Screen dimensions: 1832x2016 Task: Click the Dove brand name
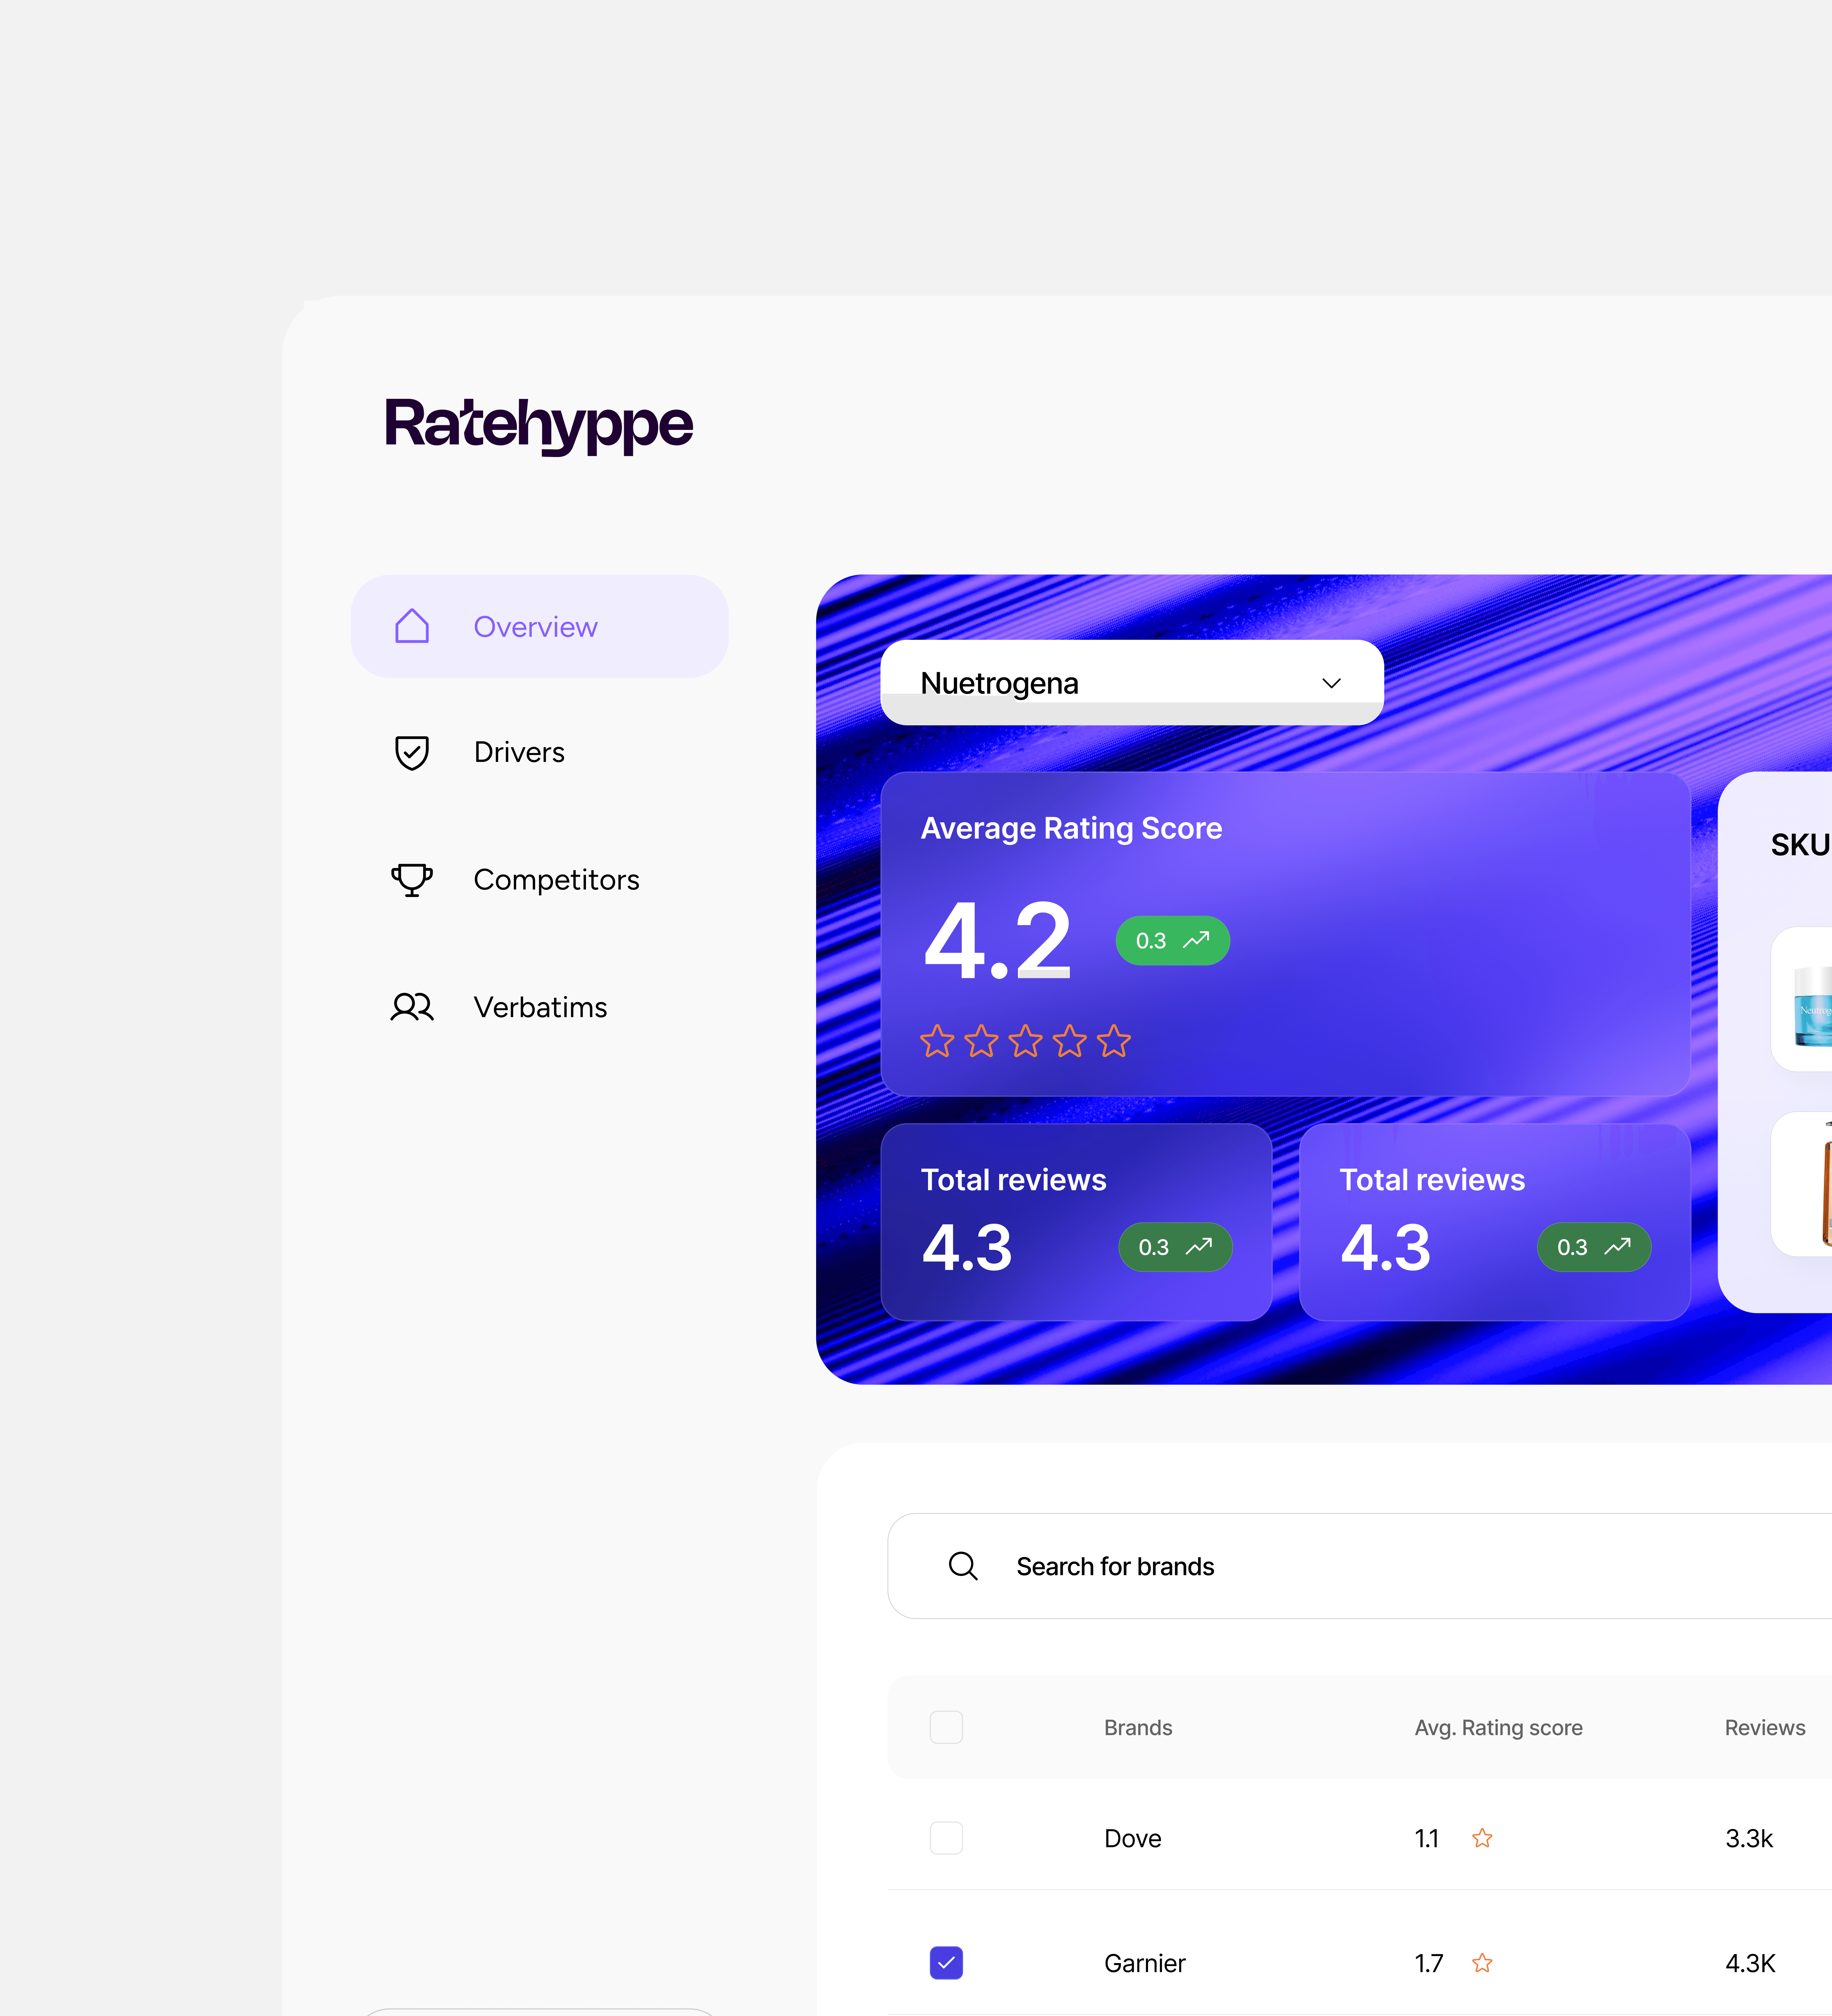[1133, 1839]
